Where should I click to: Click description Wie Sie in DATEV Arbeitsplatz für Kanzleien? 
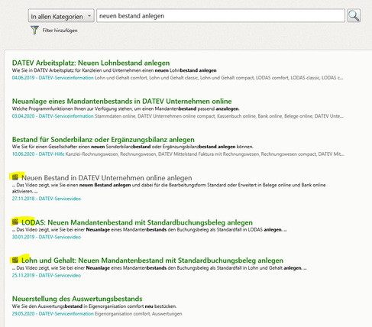(114, 70)
